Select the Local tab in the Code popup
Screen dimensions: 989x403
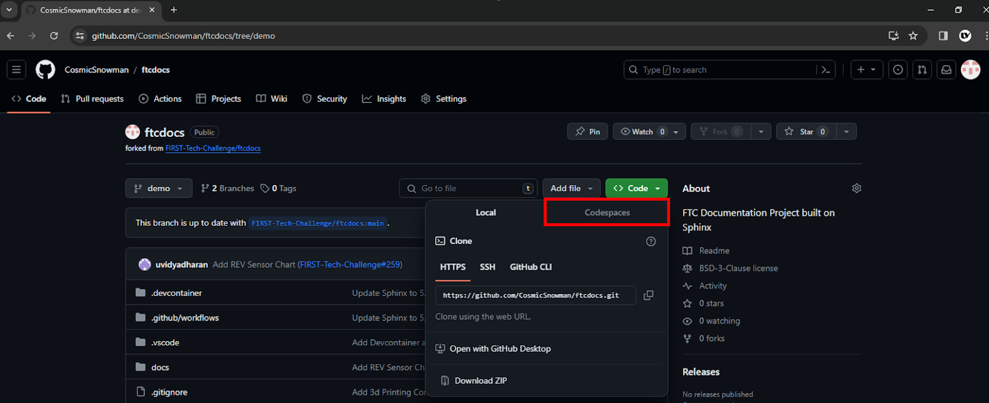coord(486,213)
